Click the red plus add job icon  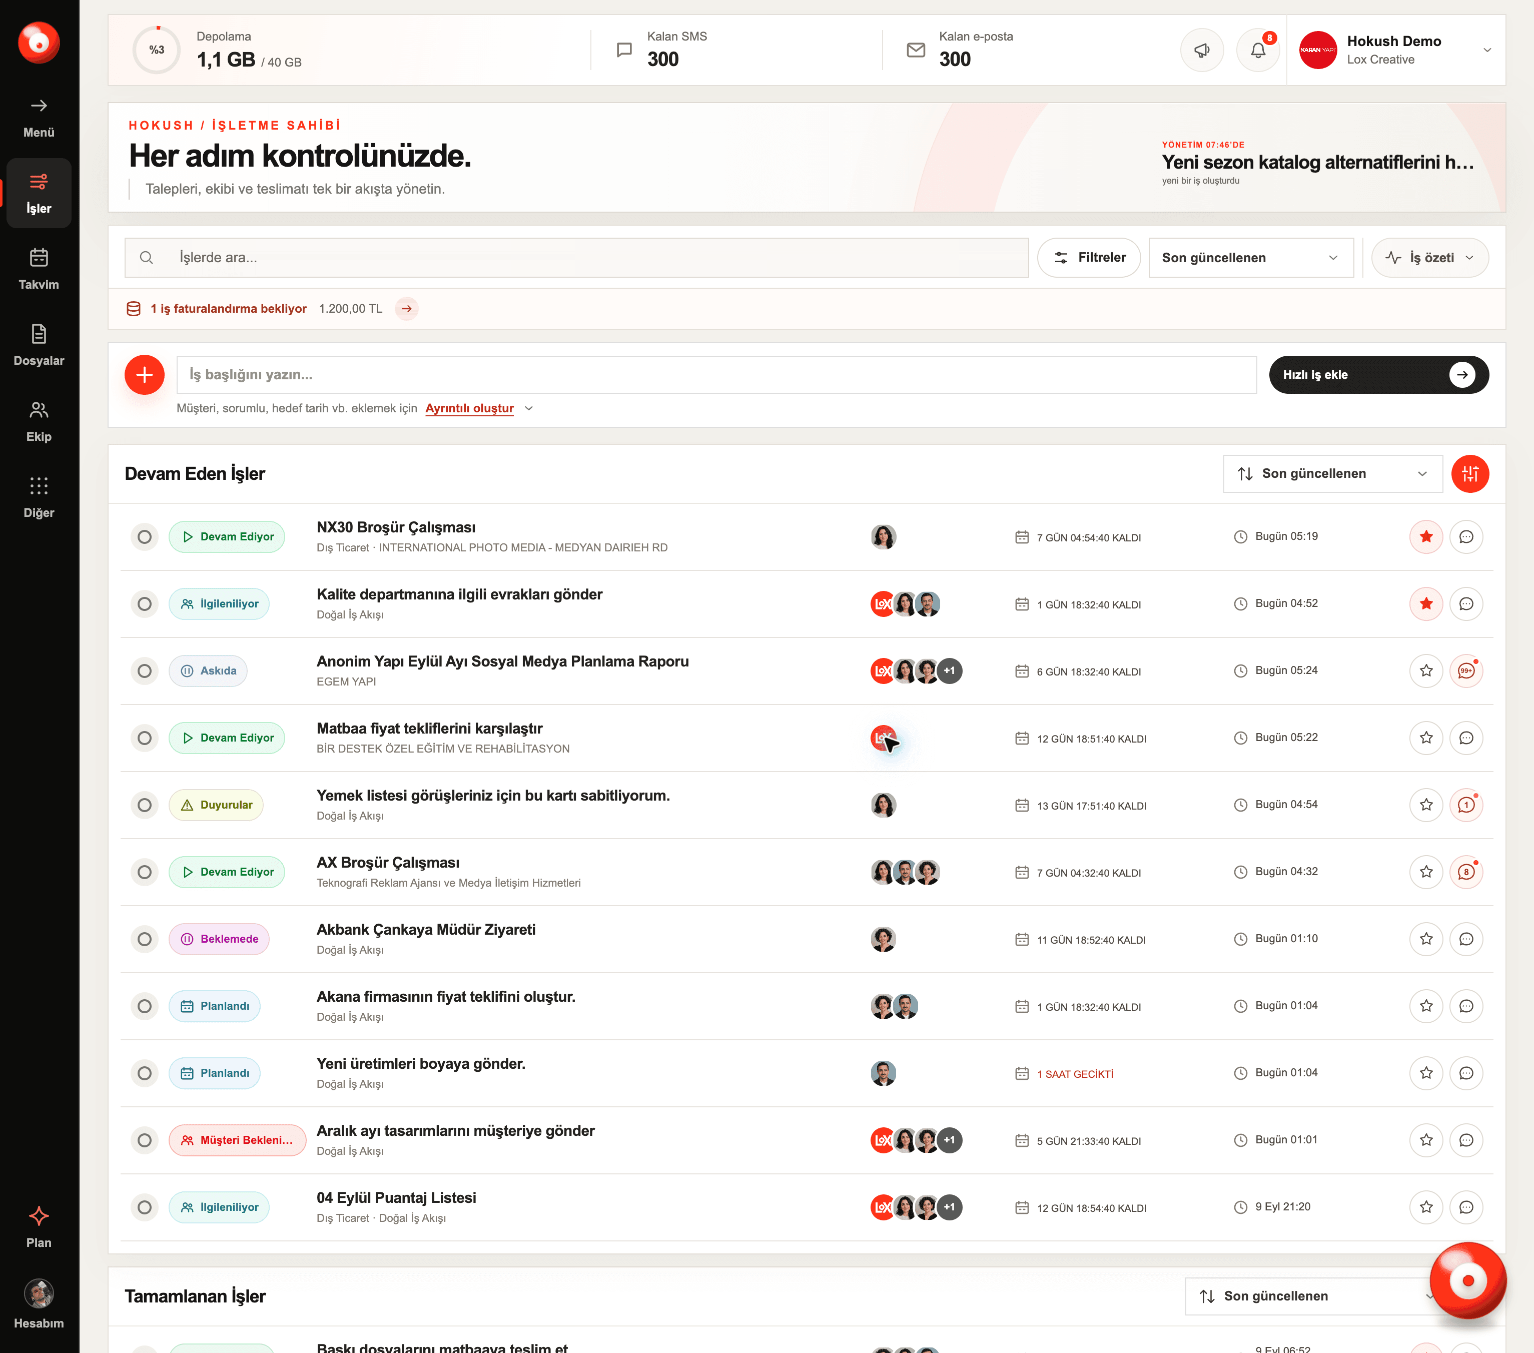pos(145,374)
